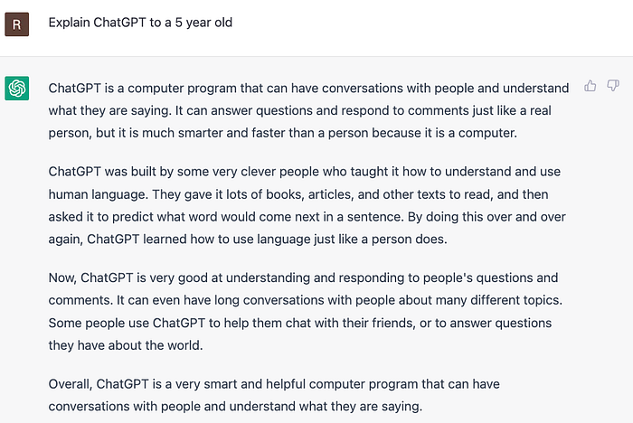Click the words they have about the world
This screenshot has height=423, width=633.
click(125, 345)
